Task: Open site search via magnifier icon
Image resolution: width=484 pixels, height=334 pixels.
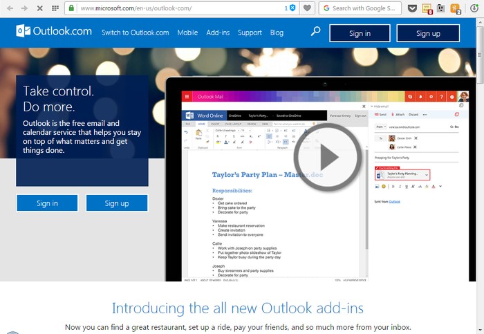Action: coord(315,31)
